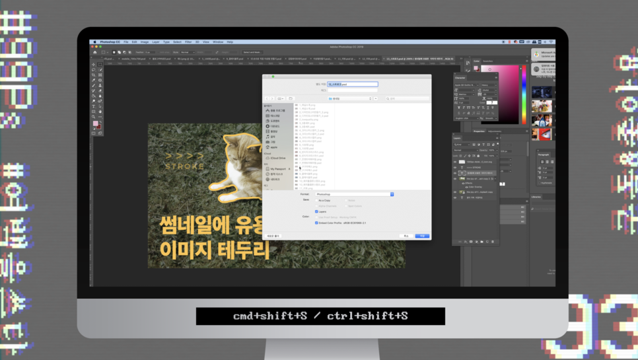Click the Home icon in options bar
Screen dimensions: 638x360
(x=95, y=52)
